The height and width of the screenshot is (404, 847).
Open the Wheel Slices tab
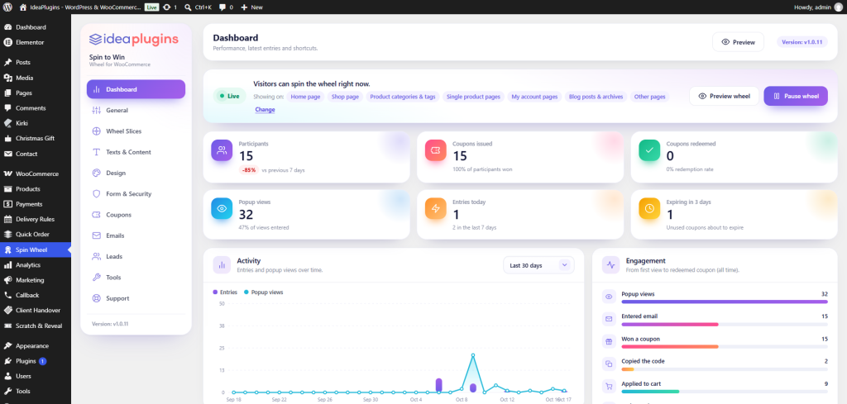point(136,131)
